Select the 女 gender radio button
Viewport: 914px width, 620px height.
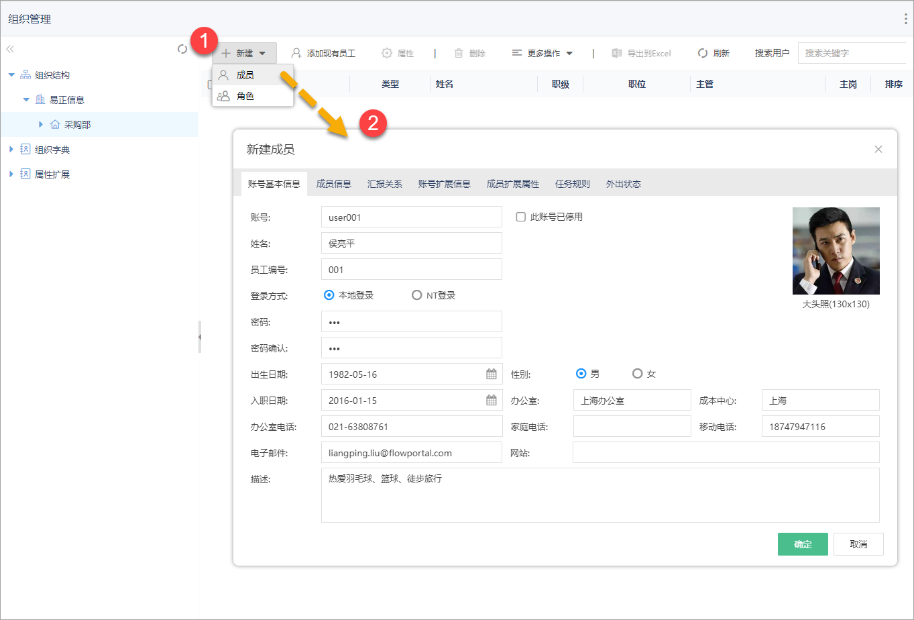coord(638,374)
